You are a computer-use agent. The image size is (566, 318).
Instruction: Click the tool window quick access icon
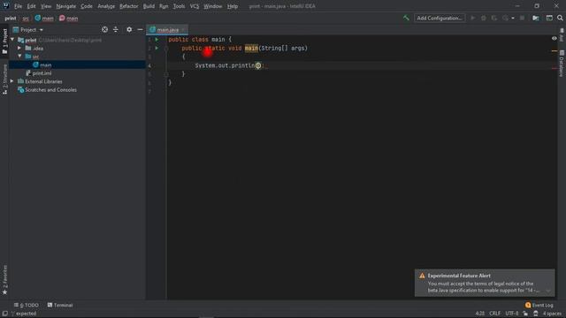(4, 314)
